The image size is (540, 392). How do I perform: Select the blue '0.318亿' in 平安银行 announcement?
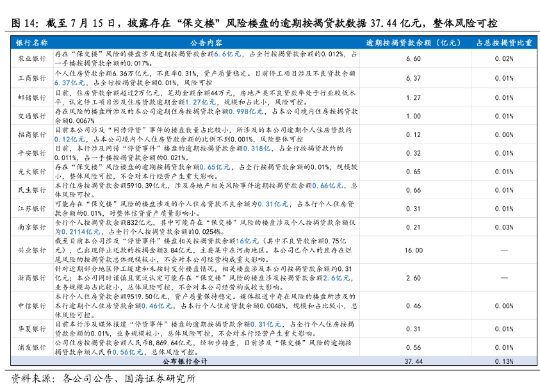pos(257,149)
